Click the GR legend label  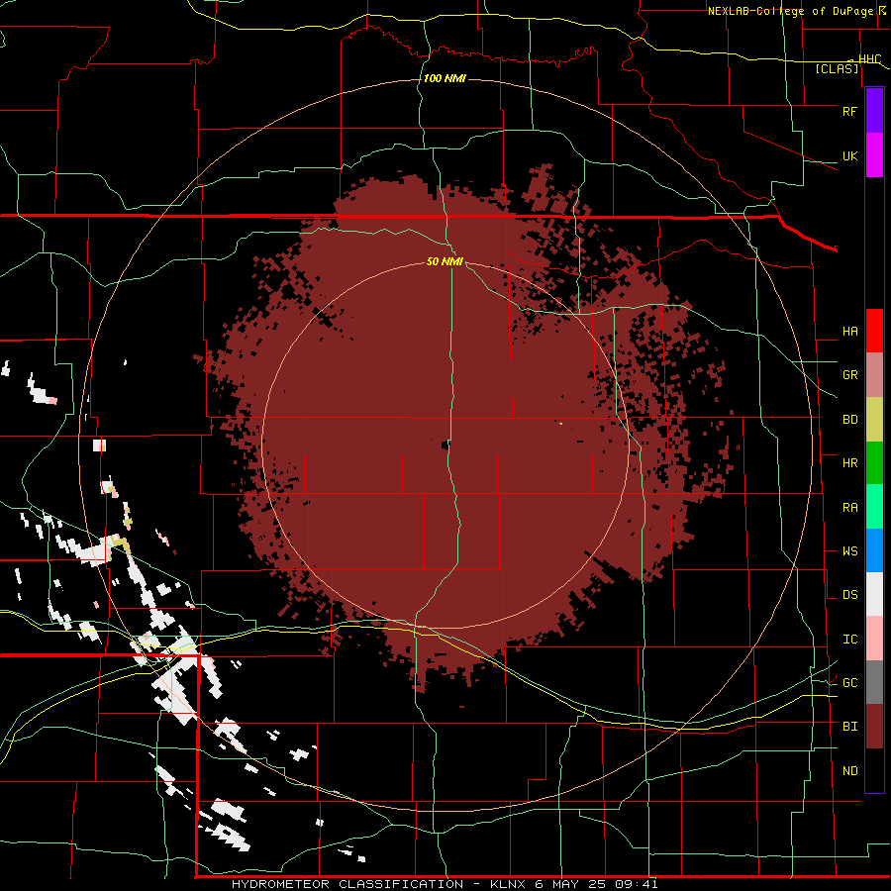[849, 375]
